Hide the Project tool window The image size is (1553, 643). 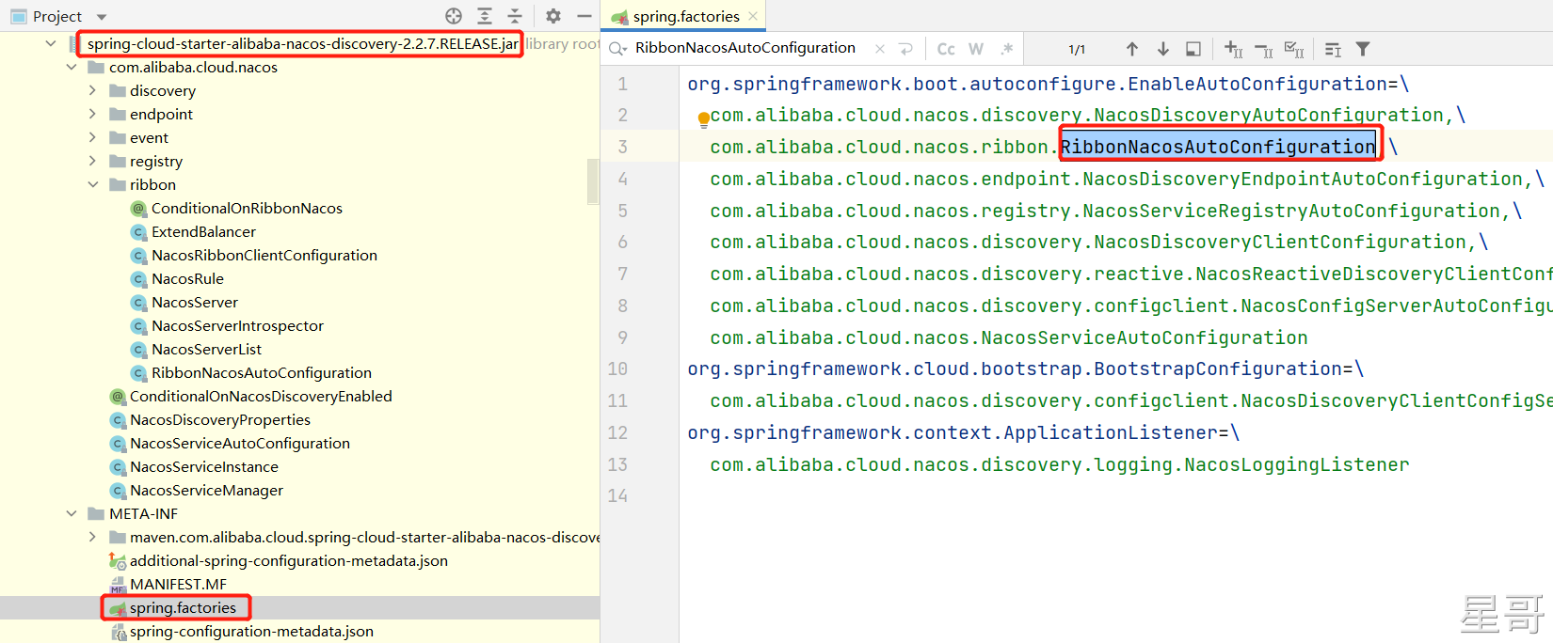click(x=584, y=16)
